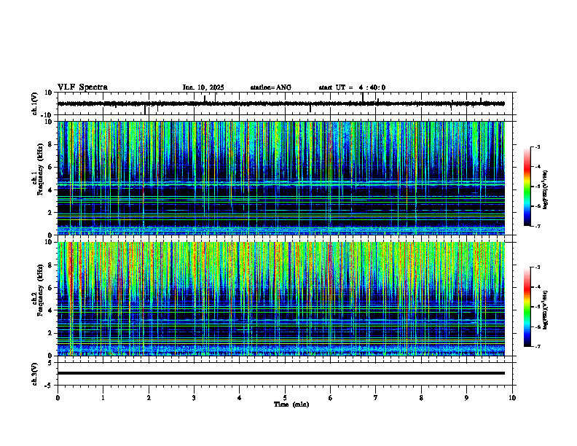Click time axis tick label "7"

[x=376, y=398]
